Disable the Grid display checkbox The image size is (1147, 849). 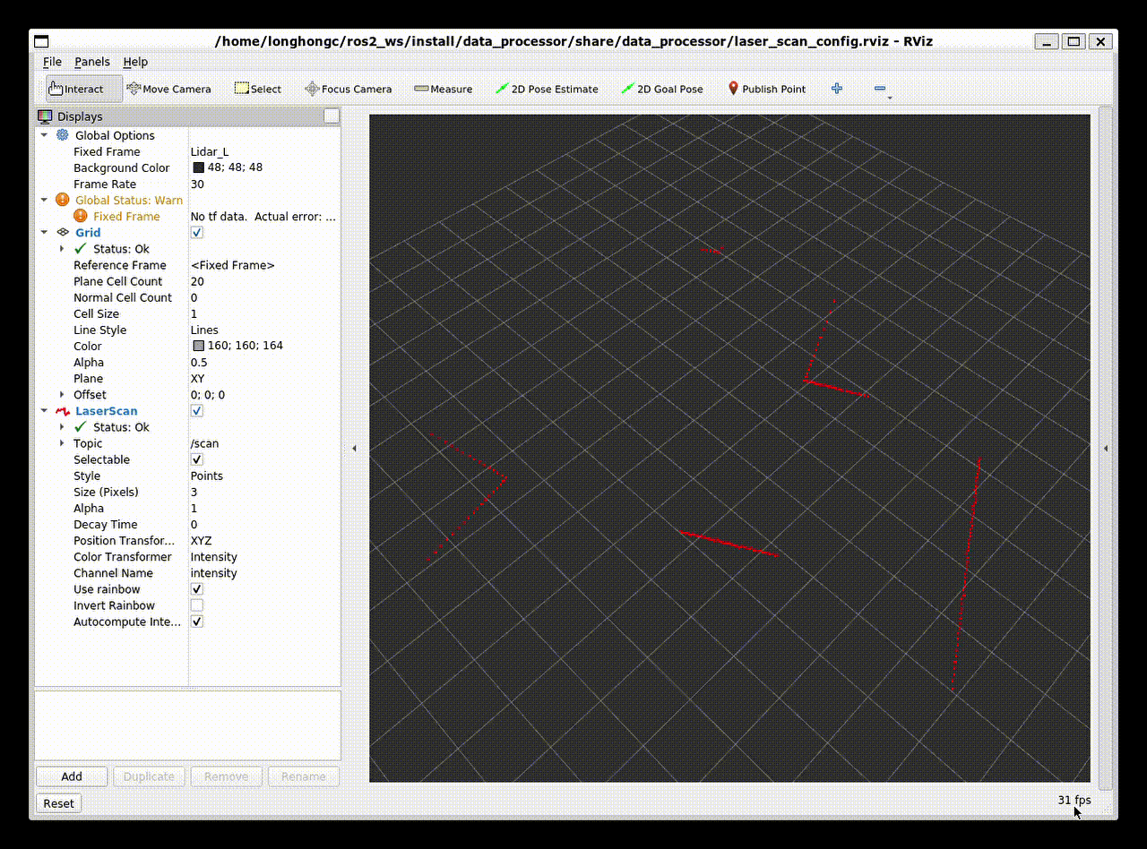tap(197, 233)
